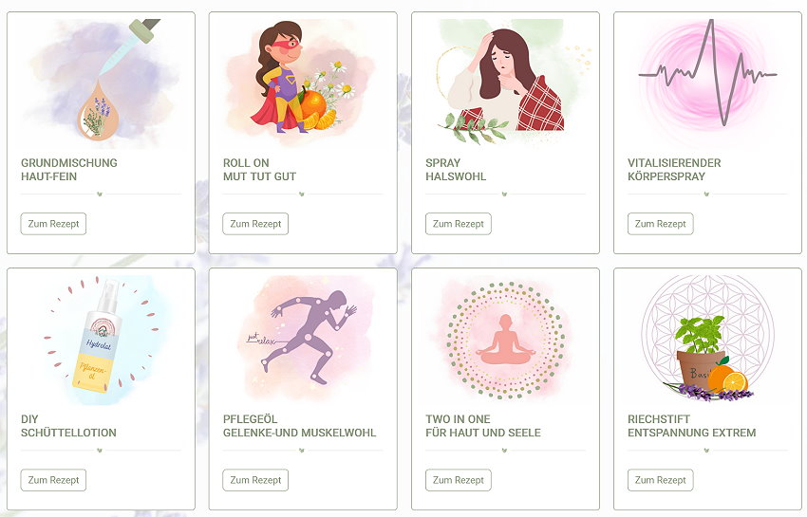The image size is (807, 517).
Task: Select the running figure with joints image
Action: coord(303,340)
